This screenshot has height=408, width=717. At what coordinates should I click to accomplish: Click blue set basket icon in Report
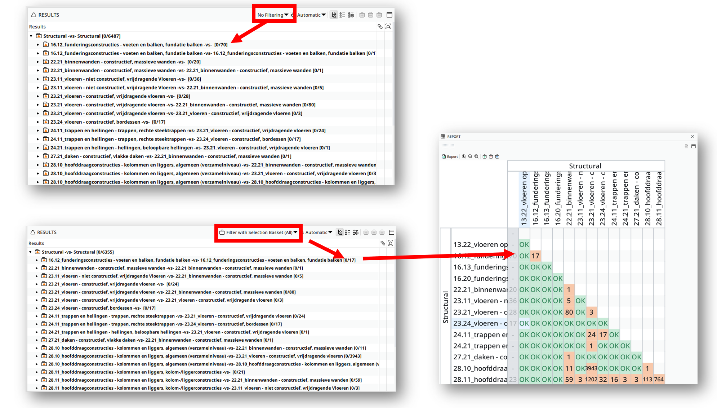497,156
